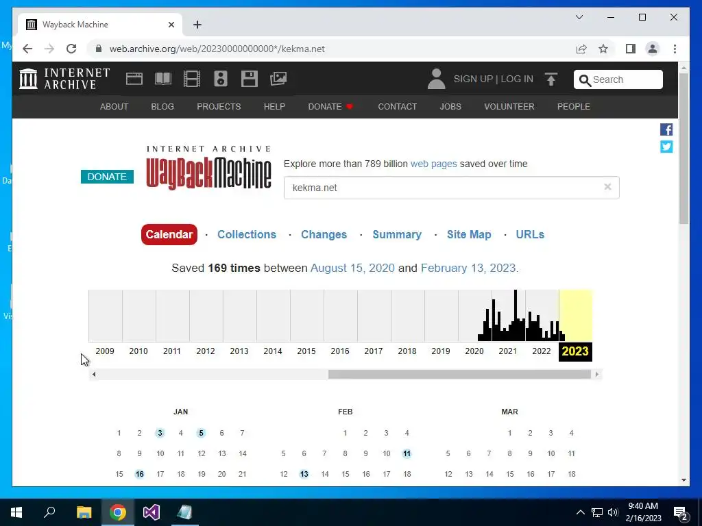Click the SIGN UP link
The width and height of the screenshot is (702, 526).
click(473, 79)
